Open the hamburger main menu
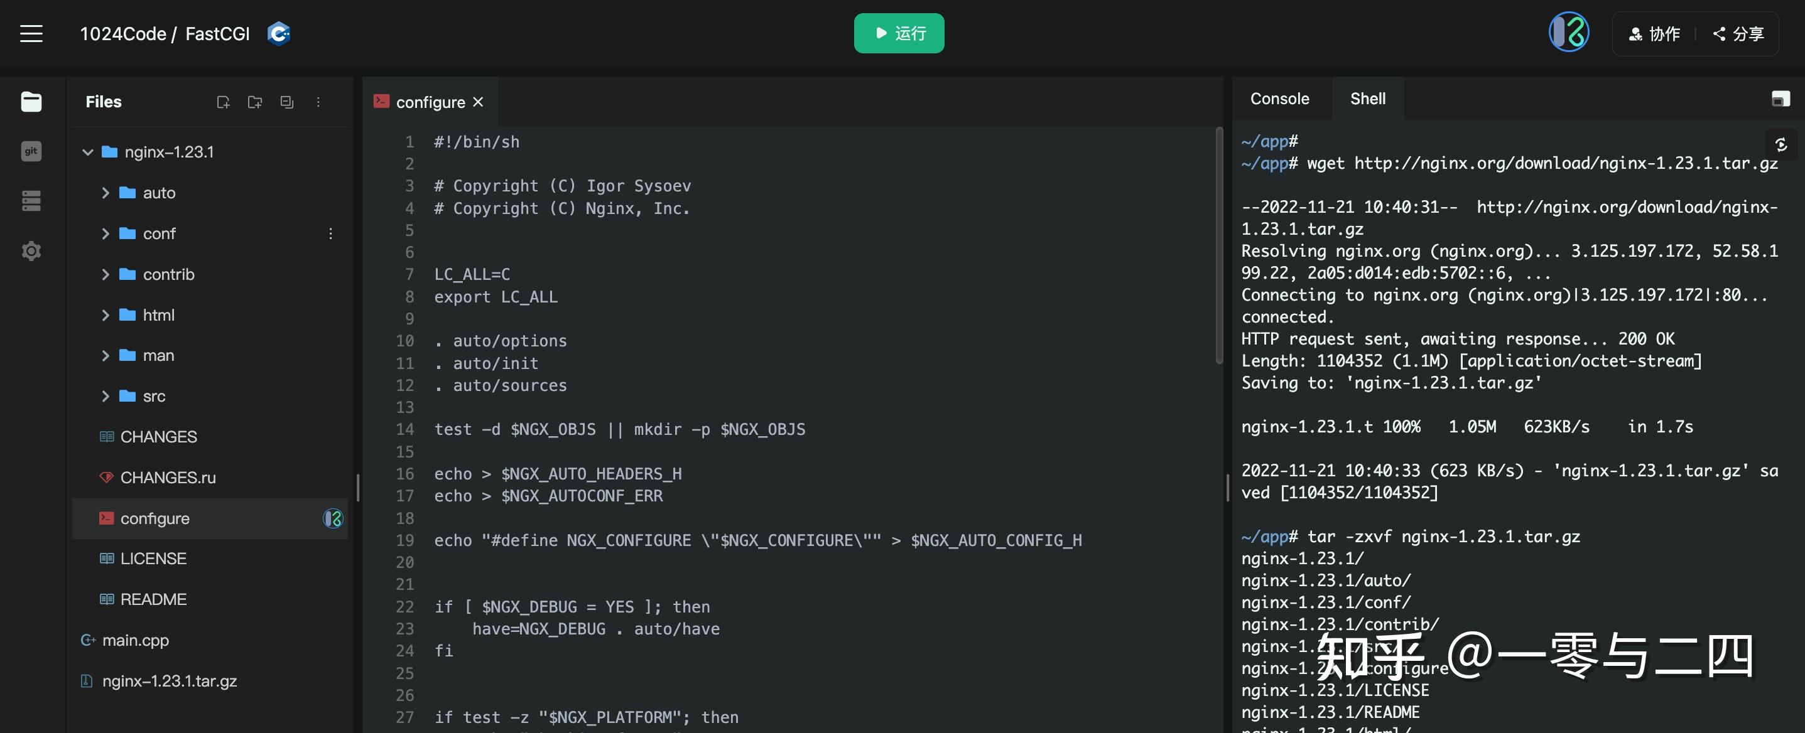This screenshot has height=733, width=1805. [31, 34]
